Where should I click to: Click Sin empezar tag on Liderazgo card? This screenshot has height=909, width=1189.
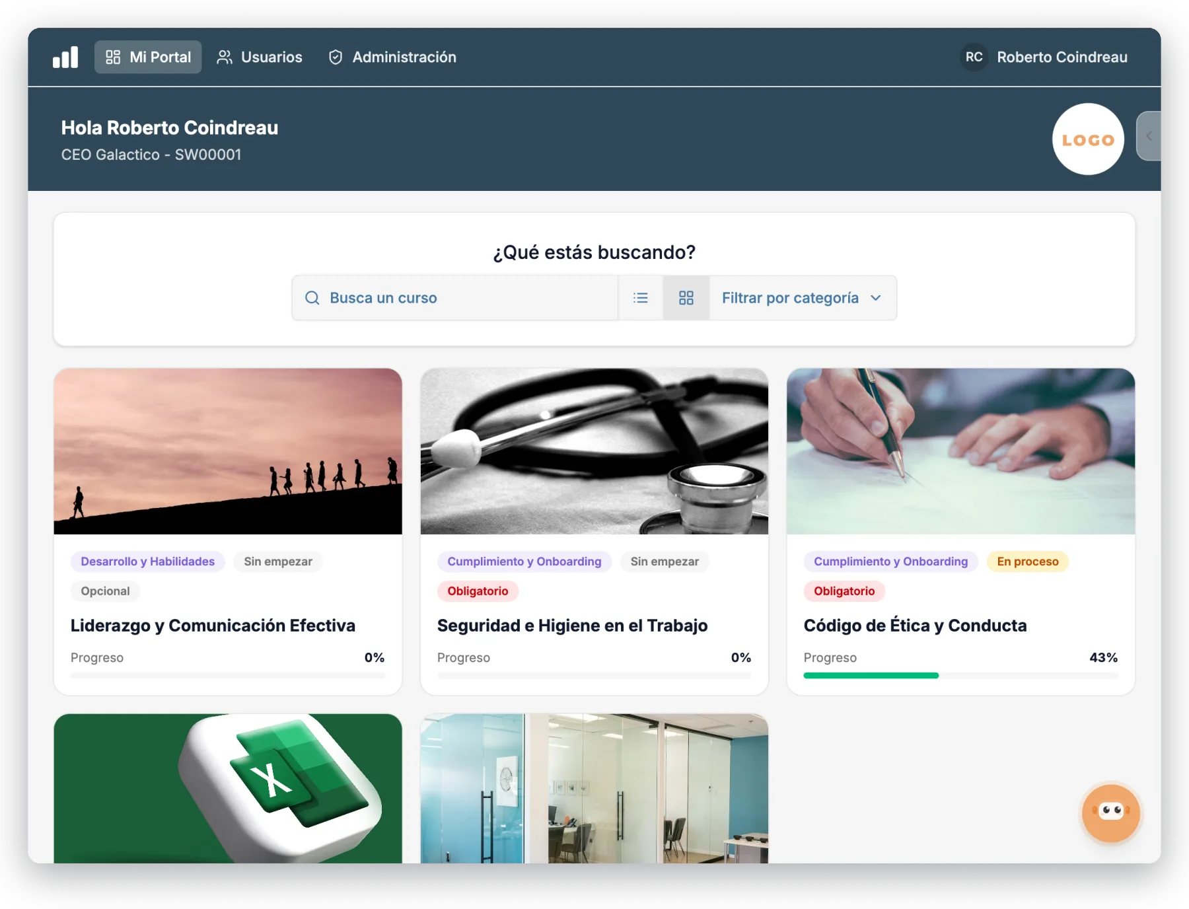[x=278, y=562]
